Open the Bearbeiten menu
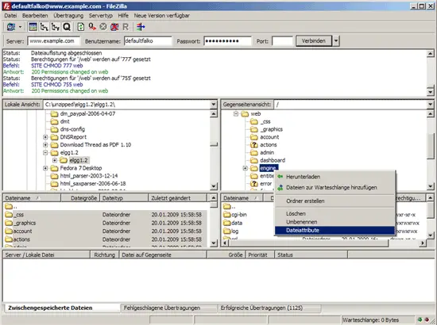 35,16
